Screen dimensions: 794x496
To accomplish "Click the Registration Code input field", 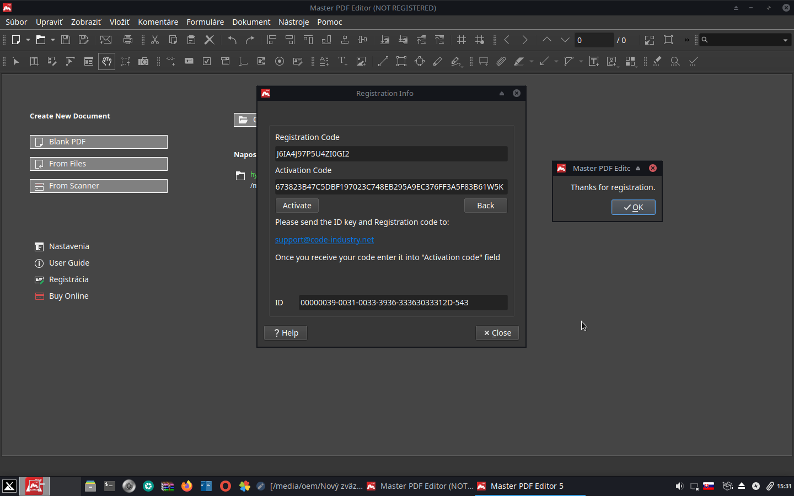I will (x=391, y=154).
